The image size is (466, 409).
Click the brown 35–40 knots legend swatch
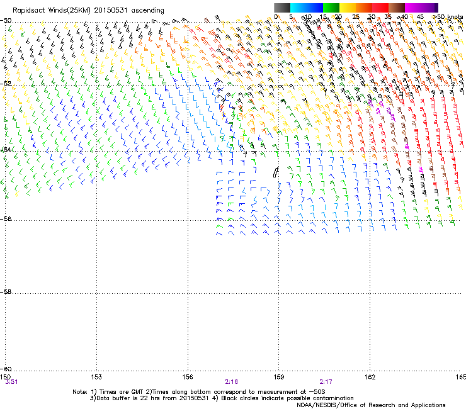[397, 8]
